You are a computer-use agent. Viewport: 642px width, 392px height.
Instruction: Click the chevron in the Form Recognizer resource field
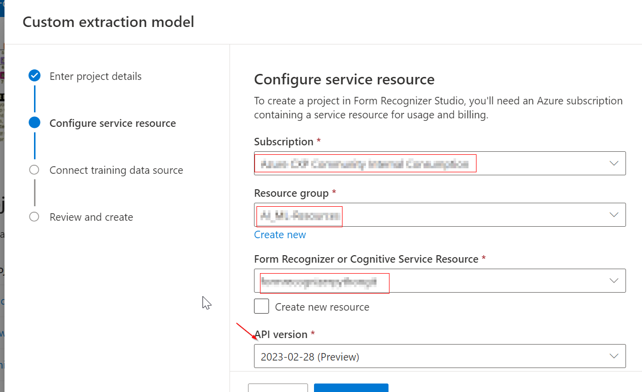click(x=614, y=281)
